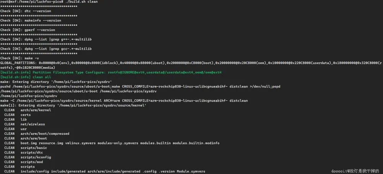Click the 'pushd' u-boot distclean command line
This screenshot has height=174, width=383.
[140, 86]
